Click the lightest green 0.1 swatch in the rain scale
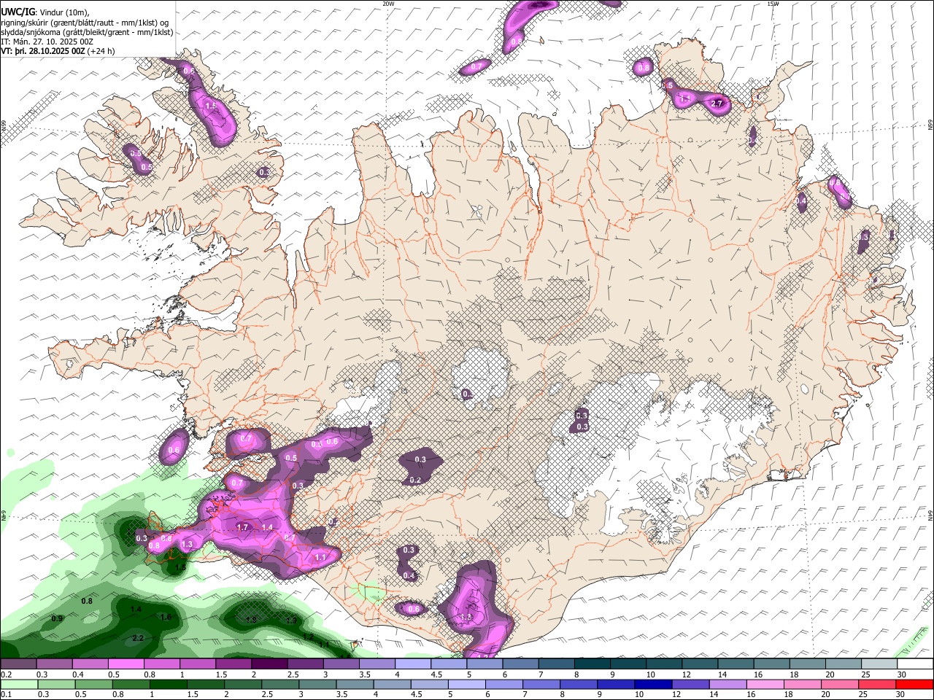The height and width of the screenshot is (700, 934). pyautogui.click(x=19, y=685)
